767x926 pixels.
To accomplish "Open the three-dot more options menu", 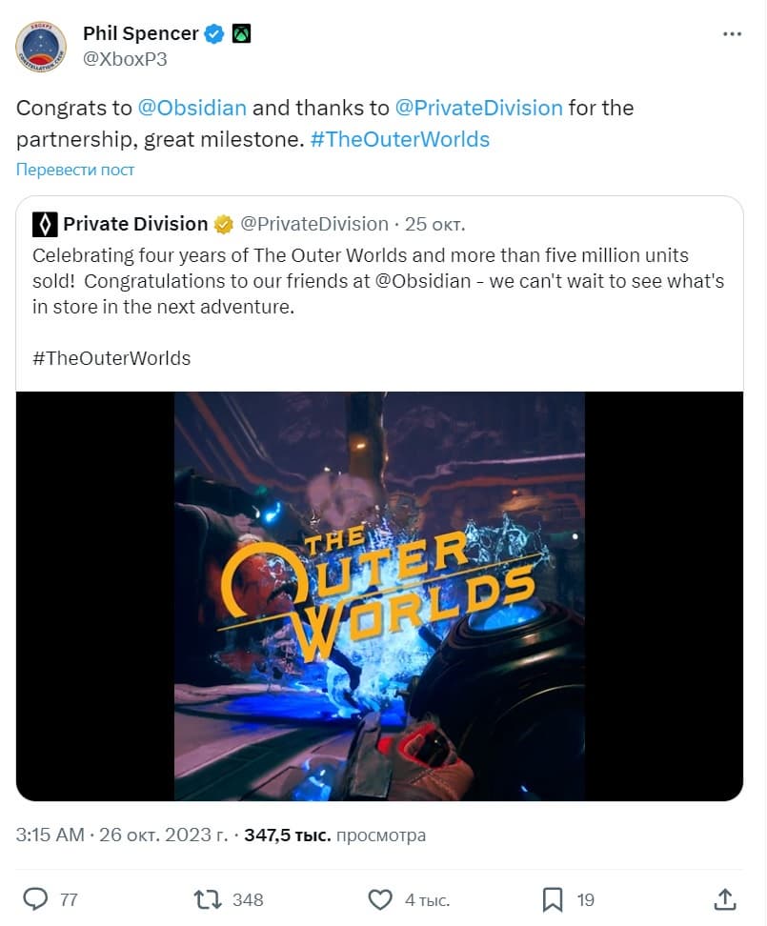I will click(x=732, y=34).
